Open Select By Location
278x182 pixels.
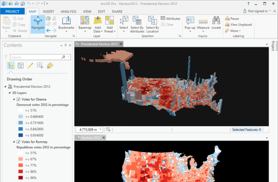152,24
